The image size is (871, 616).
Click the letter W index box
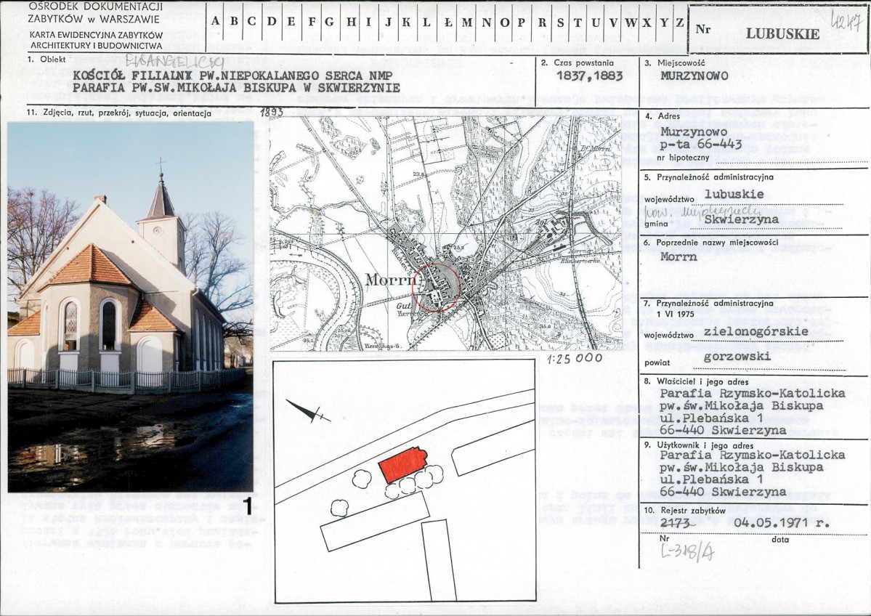pyautogui.click(x=630, y=23)
